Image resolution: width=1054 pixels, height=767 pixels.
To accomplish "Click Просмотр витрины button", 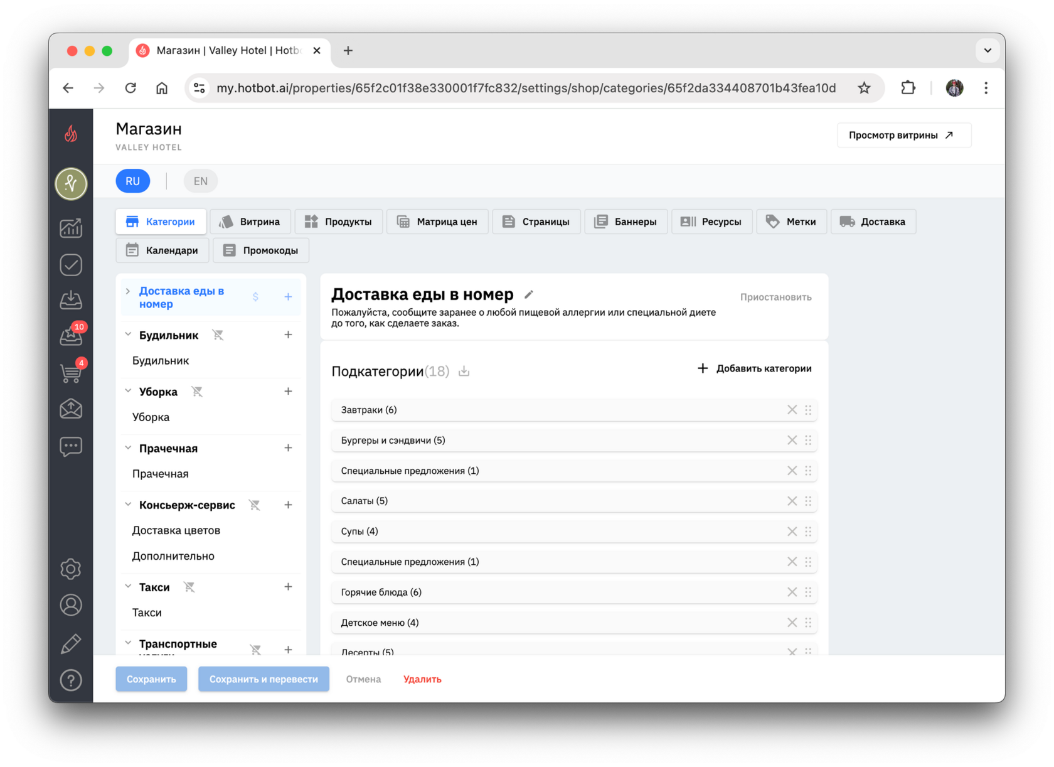I will pos(904,135).
